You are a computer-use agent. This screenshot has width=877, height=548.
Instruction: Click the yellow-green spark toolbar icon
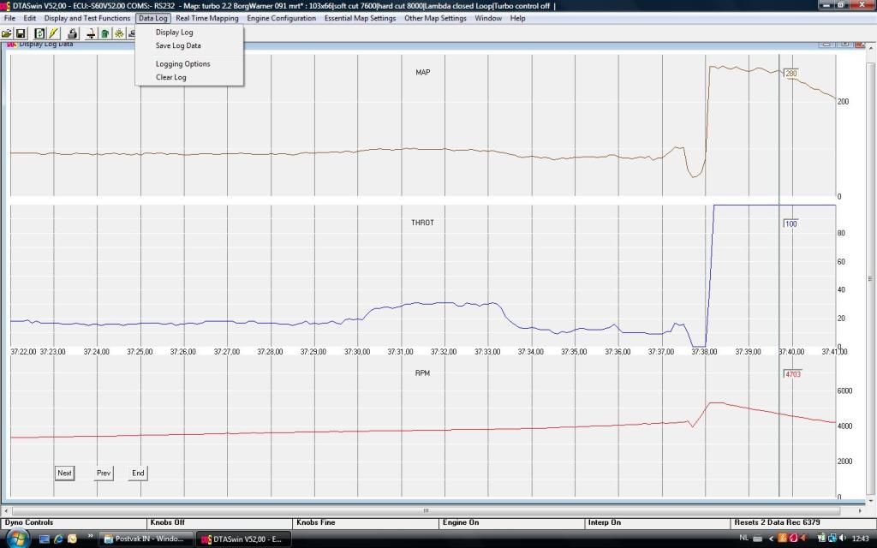point(118,33)
